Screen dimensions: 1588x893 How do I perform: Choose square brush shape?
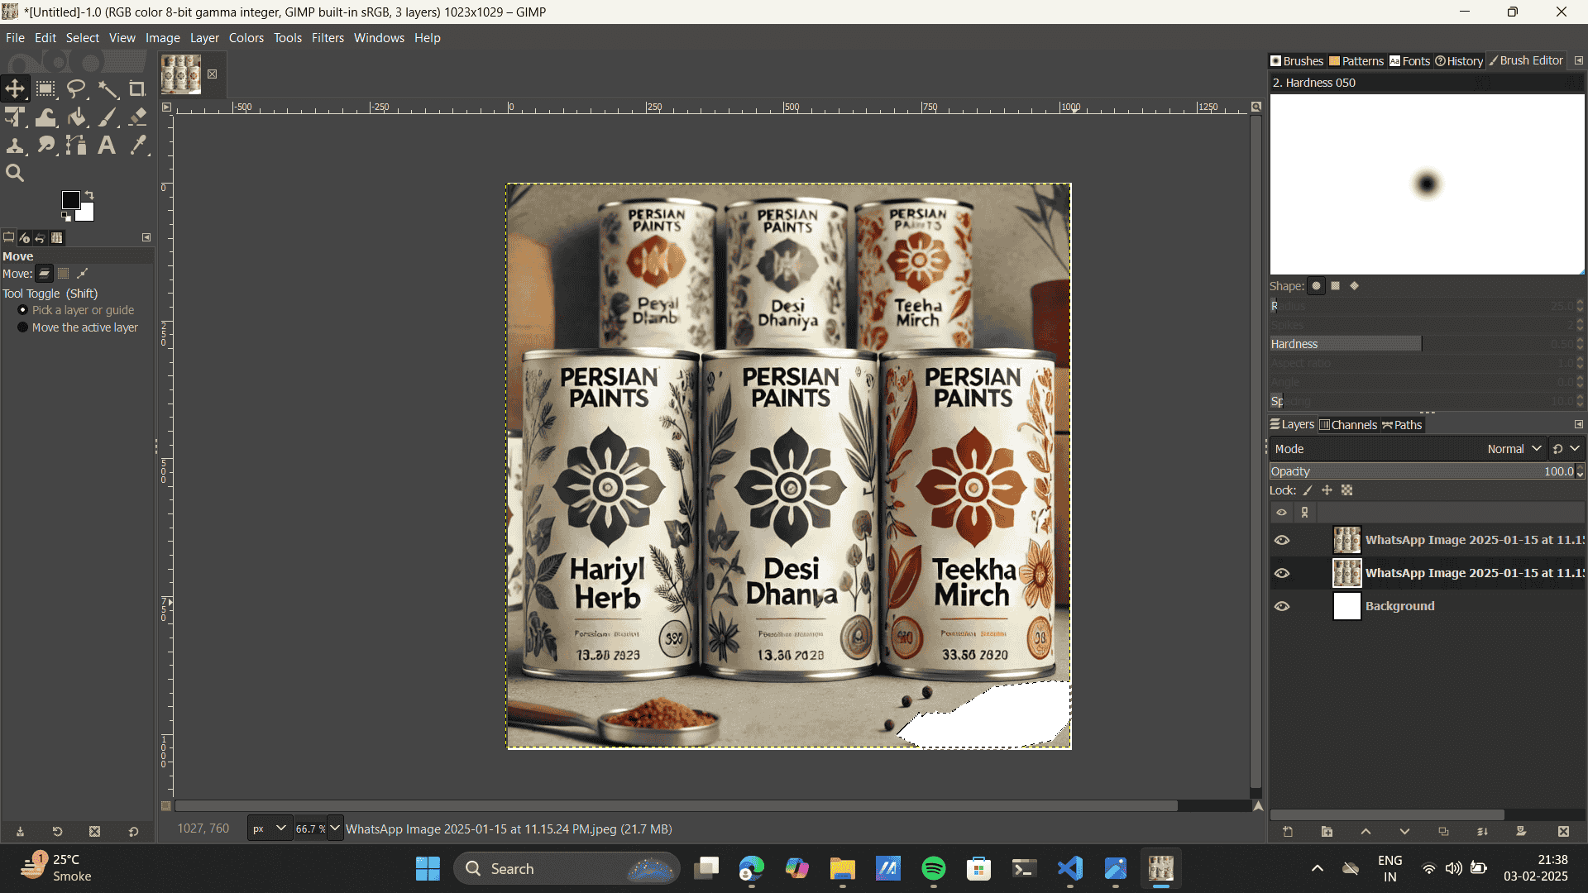(1335, 286)
